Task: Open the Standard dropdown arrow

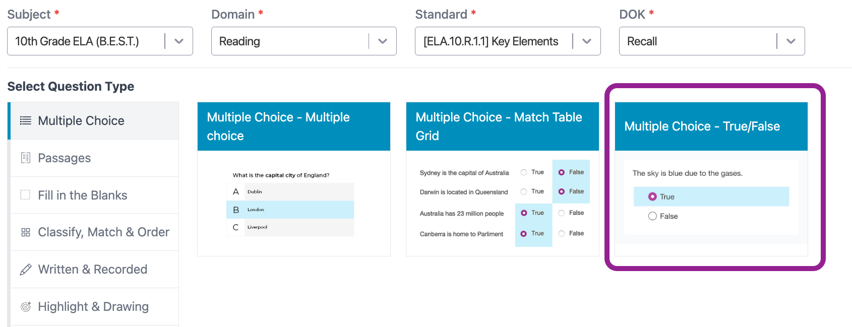Action: tap(587, 41)
